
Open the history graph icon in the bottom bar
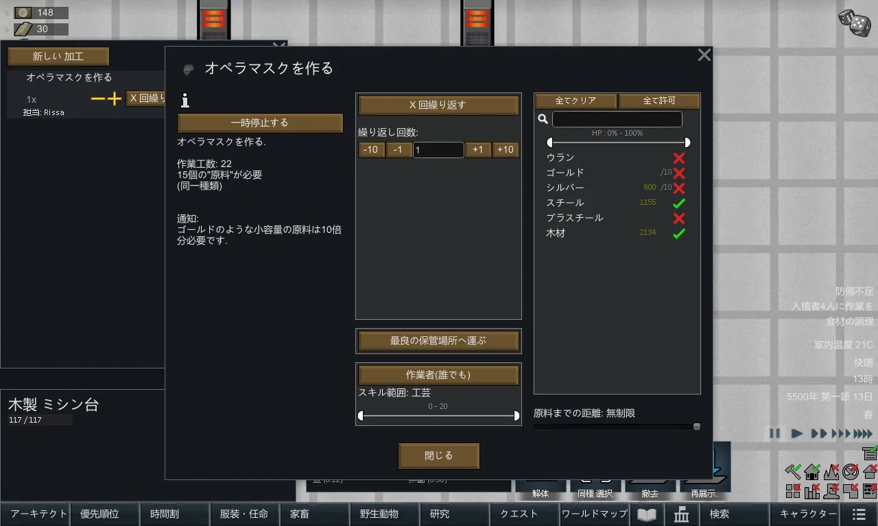click(681, 514)
